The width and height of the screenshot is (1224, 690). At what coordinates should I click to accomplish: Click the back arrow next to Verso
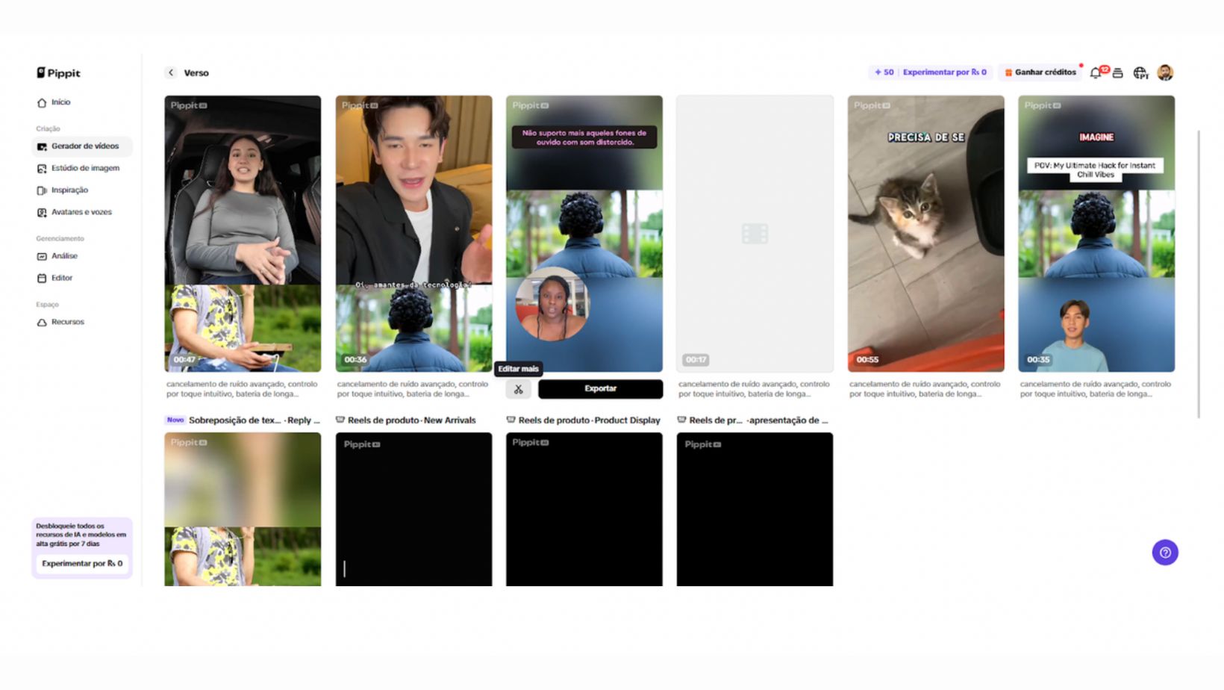171,72
